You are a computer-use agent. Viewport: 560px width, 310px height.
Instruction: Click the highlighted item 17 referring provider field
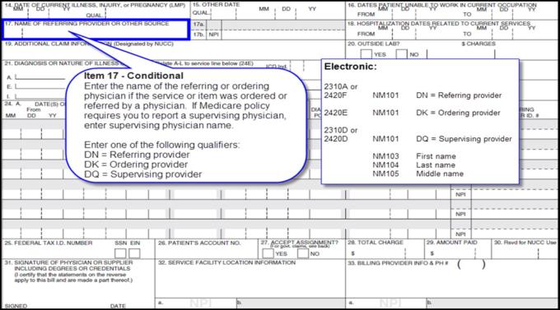click(x=96, y=30)
